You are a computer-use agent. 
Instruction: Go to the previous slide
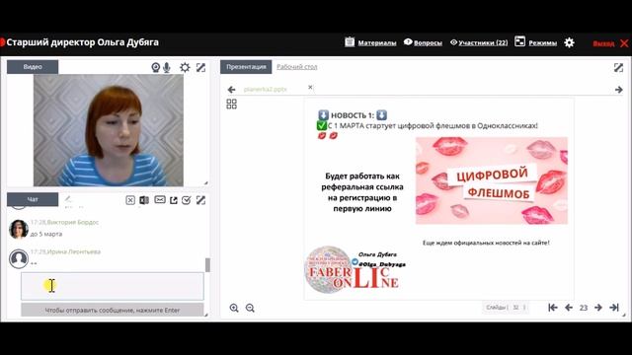point(569,308)
